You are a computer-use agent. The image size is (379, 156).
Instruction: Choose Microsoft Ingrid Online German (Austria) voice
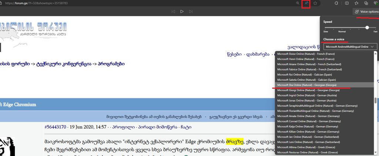coord(325,95)
